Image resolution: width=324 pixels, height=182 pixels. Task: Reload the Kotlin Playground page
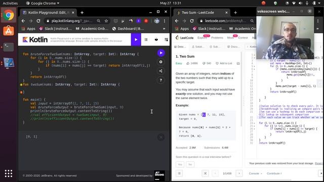[38, 21]
